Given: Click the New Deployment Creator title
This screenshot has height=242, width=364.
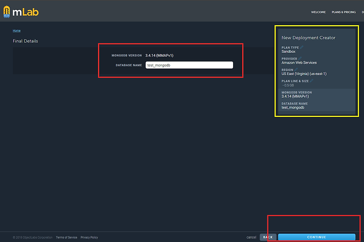Looking at the screenshot, I should (x=308, y=38).
